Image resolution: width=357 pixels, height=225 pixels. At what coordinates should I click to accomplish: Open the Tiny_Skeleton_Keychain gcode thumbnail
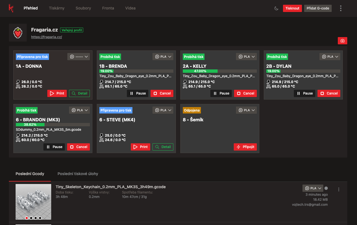click(x=33, y=202)
